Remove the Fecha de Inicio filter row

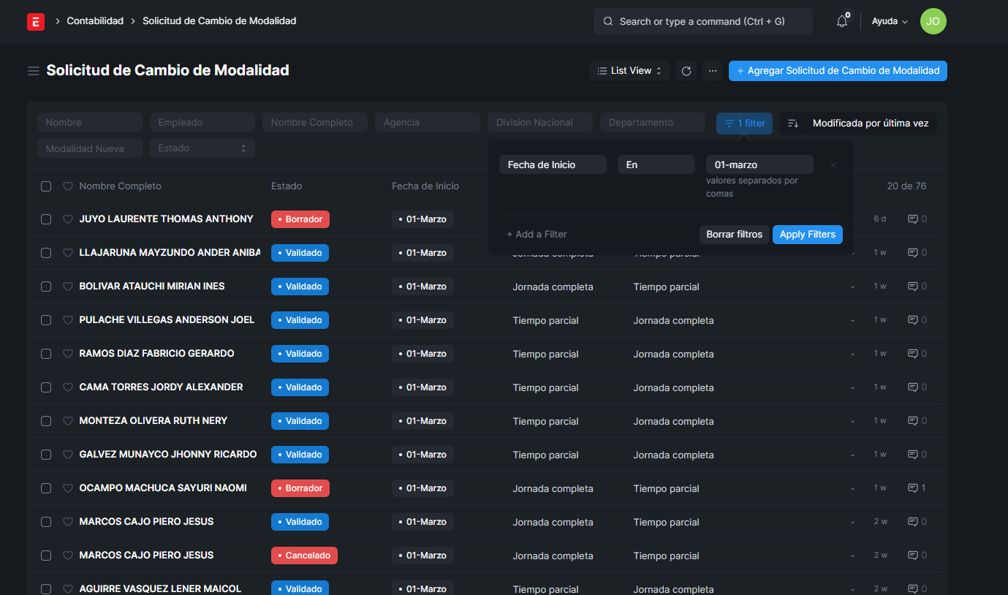click(x=833, y=165)
